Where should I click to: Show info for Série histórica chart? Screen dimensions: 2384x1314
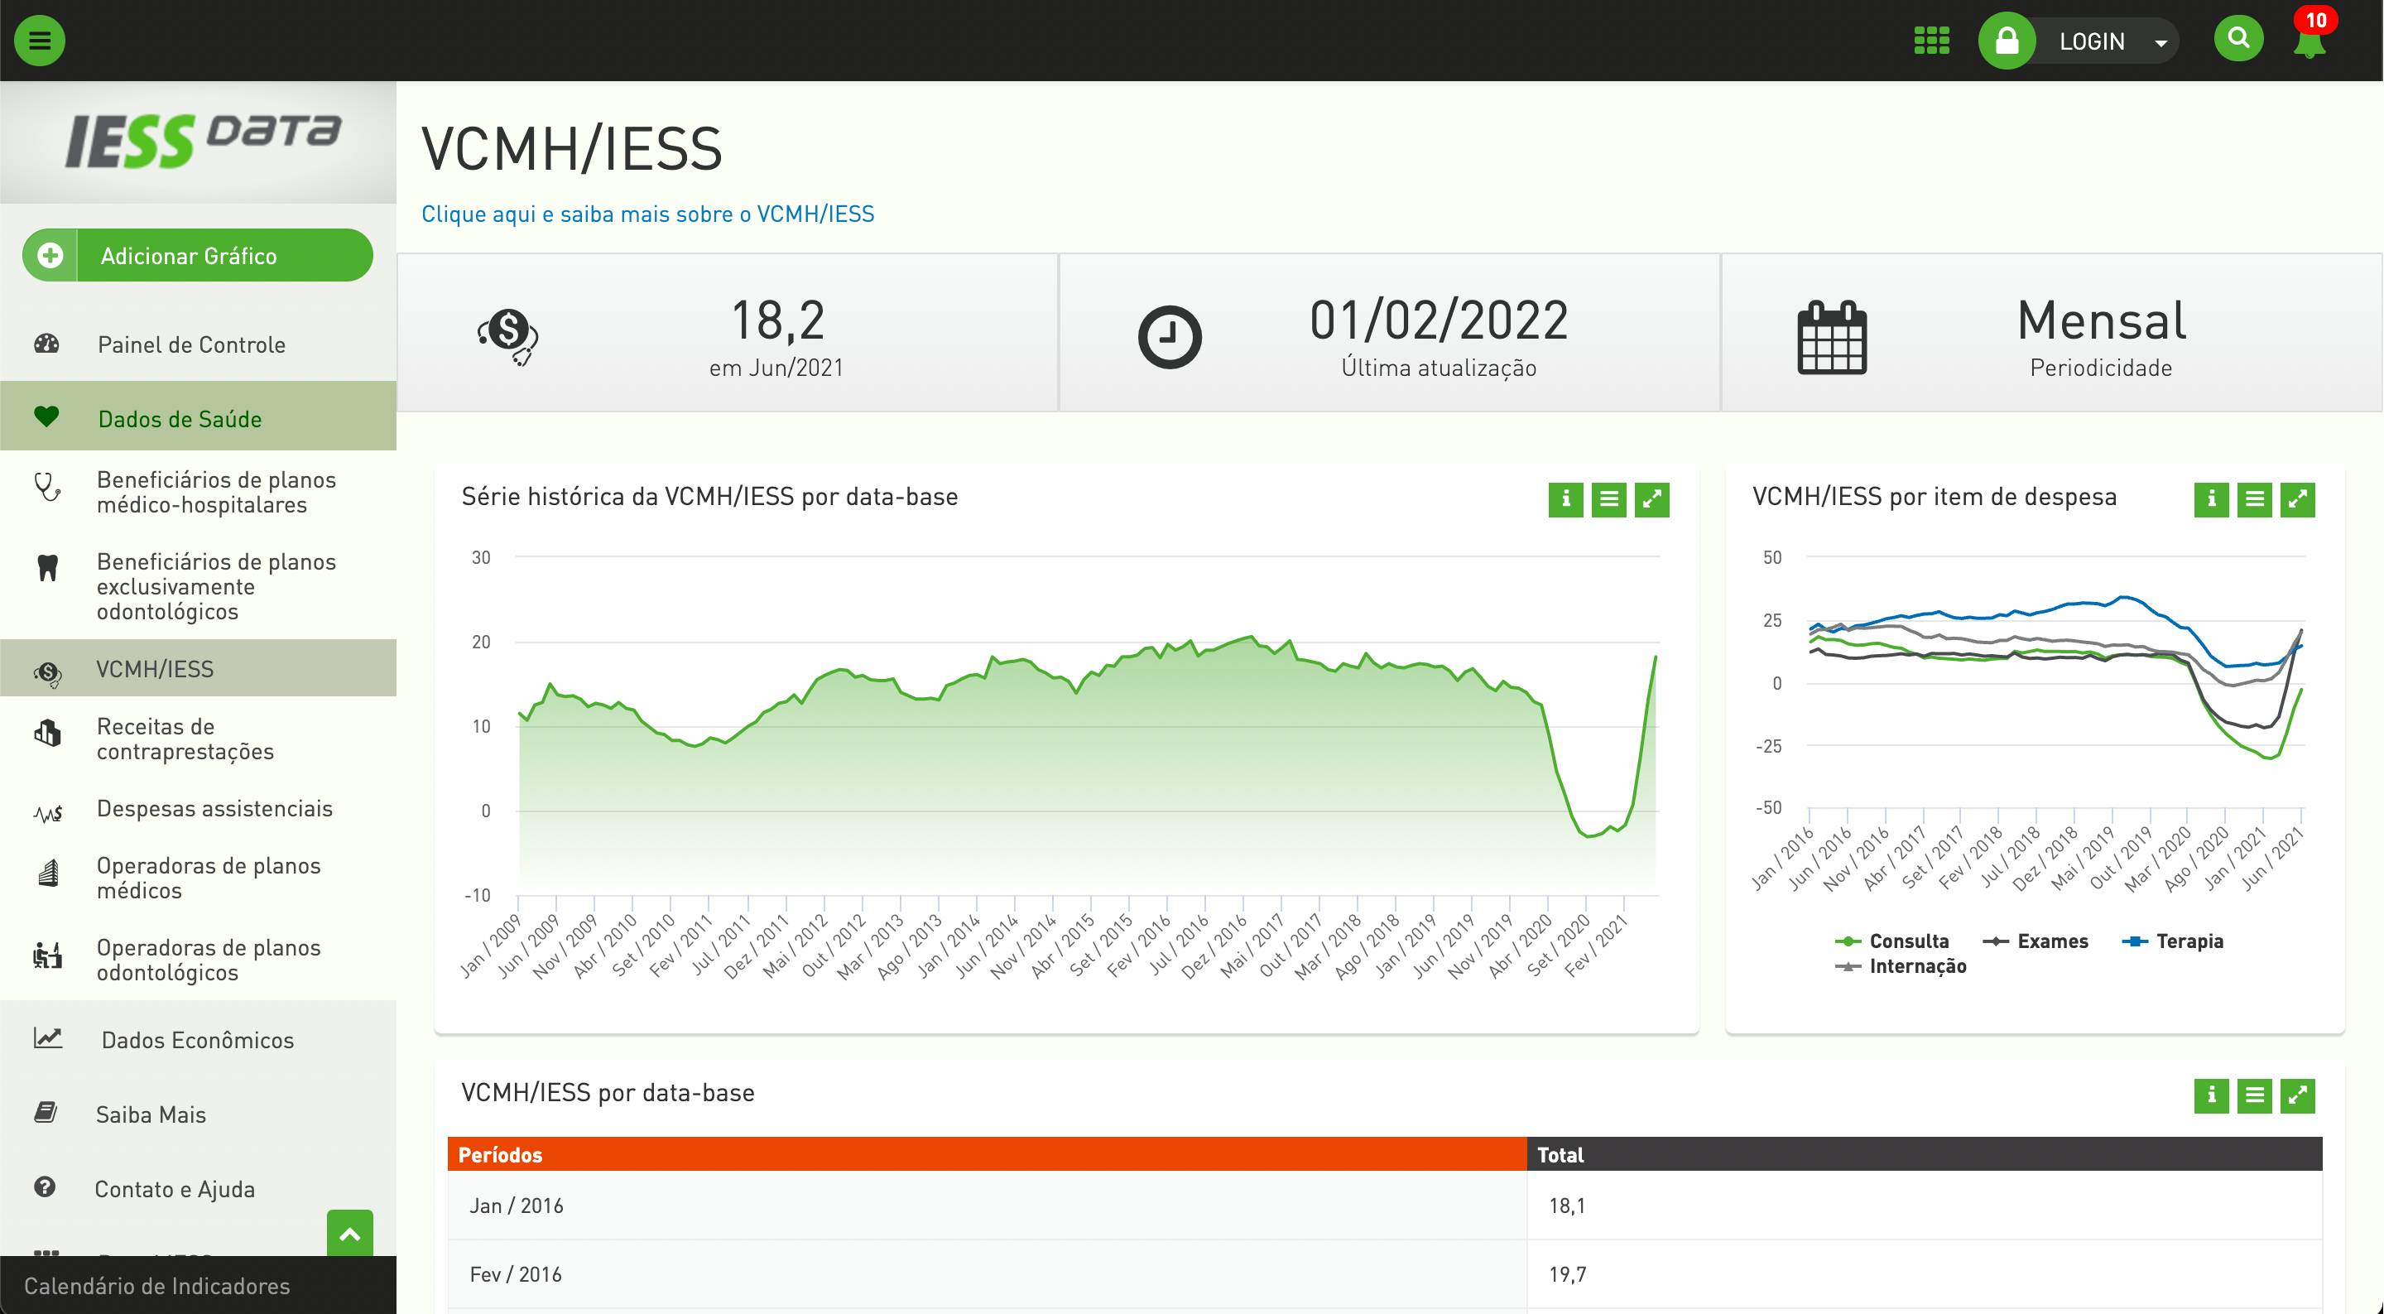pos(1565,500)
